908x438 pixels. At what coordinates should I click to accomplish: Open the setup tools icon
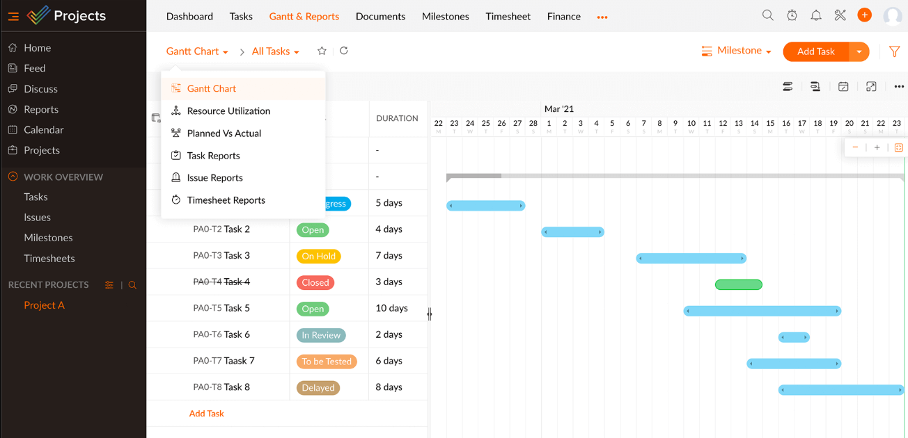point(840,15)
